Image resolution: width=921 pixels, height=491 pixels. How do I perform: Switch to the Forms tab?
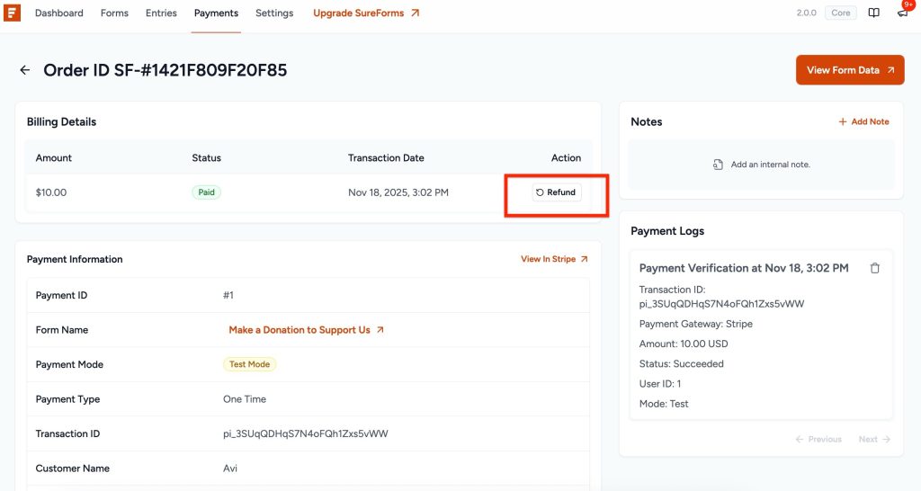click(114, 13)
